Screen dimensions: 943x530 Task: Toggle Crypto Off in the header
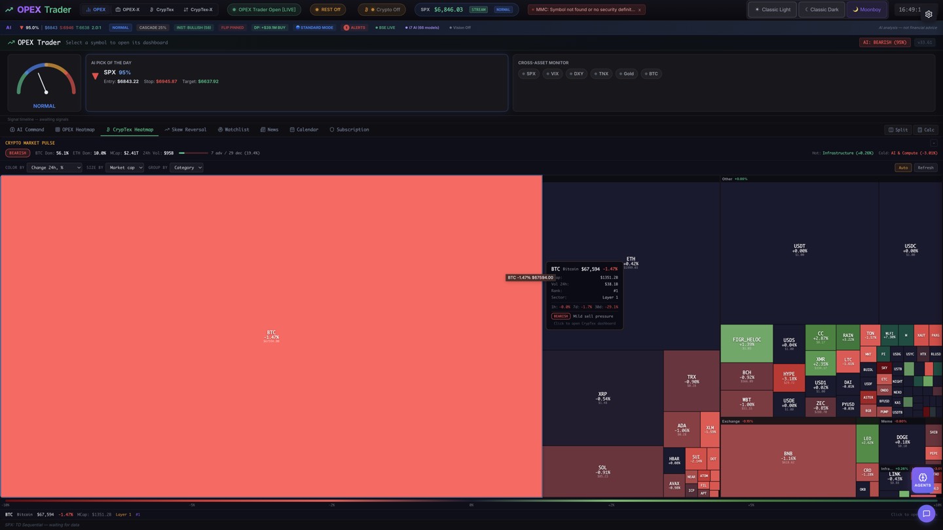click(381, 9)
